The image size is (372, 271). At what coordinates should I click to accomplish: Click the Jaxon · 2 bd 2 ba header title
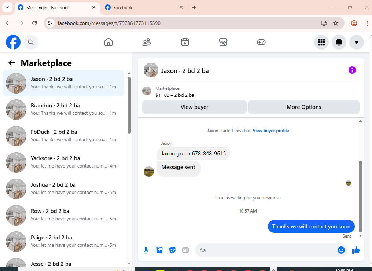[x=185, y=71]
